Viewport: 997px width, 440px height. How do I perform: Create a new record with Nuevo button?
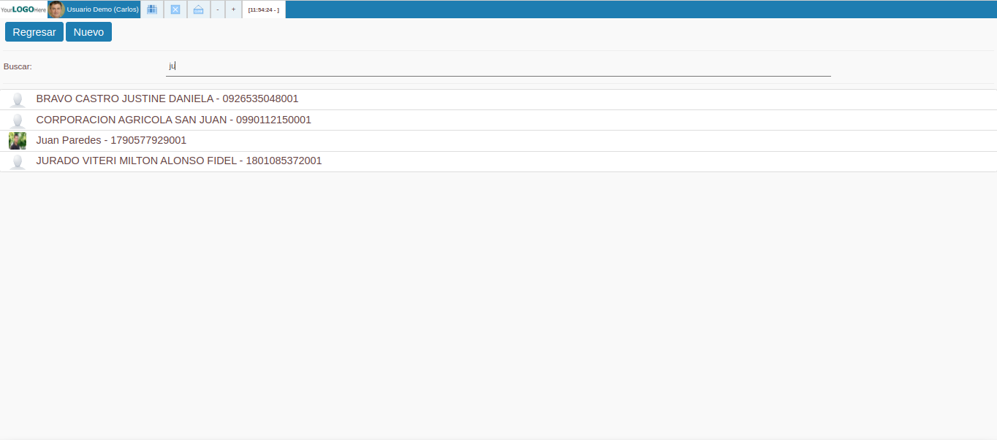click(x=88, y=32)
